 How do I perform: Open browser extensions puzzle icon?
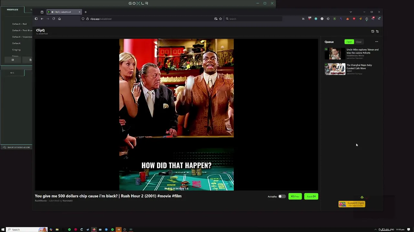coord(366,19)
